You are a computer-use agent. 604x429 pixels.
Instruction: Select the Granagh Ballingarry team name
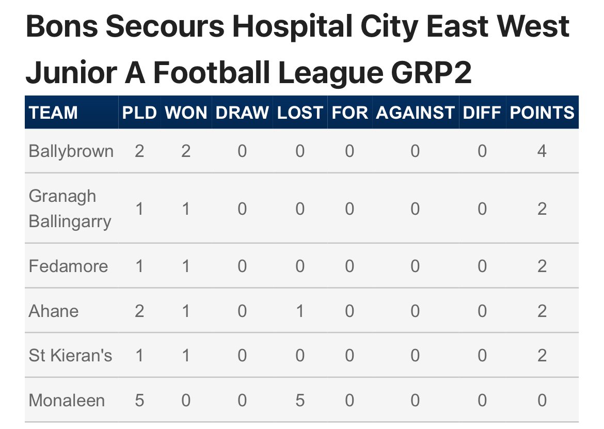click(x=70, y=209)
